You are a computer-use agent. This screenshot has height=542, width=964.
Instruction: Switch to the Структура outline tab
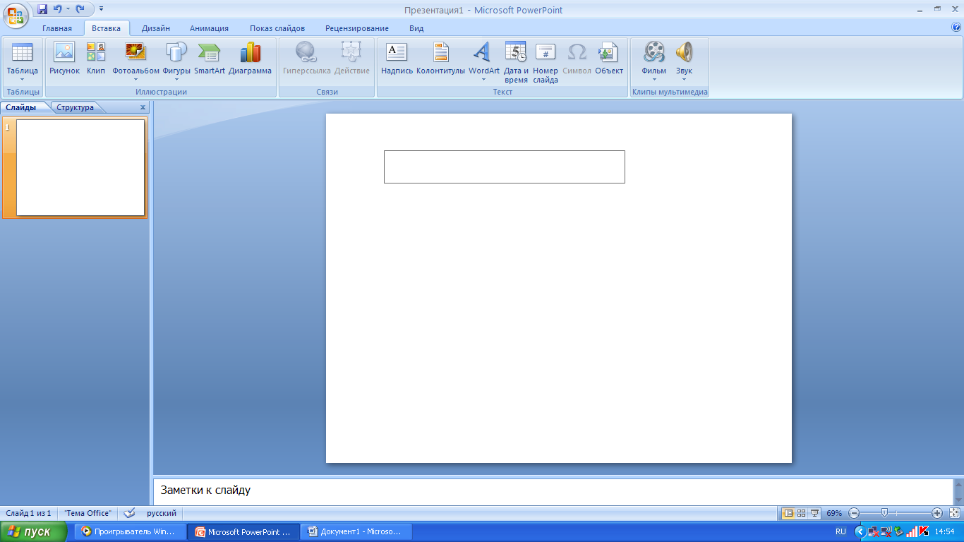(76, 107)
